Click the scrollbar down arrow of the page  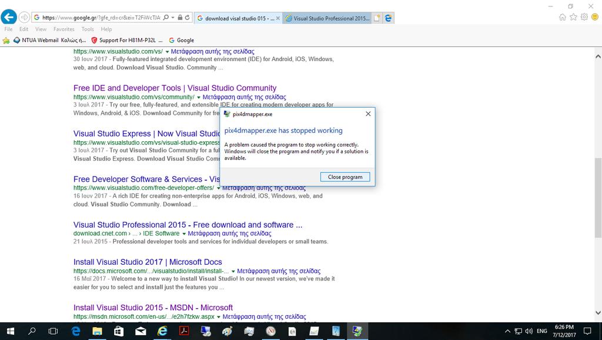(x=598, y=313)
